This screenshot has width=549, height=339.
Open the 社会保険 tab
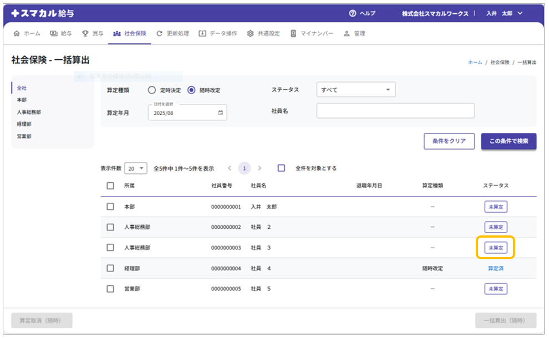tap(130, 33)
